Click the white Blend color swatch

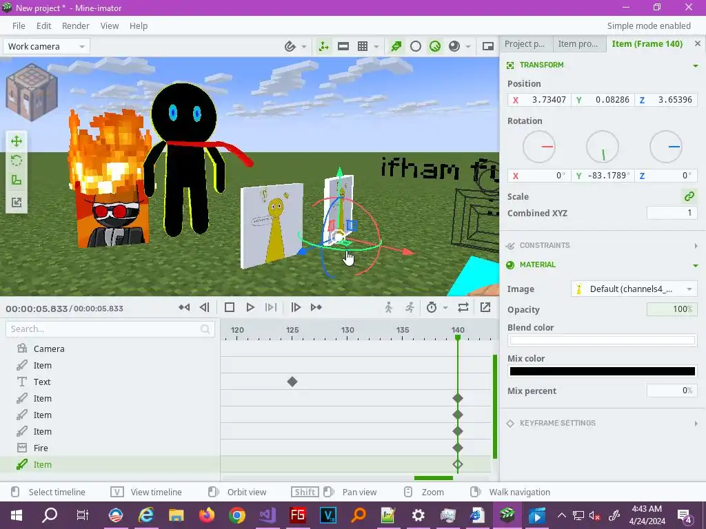[x=603, y=340]
